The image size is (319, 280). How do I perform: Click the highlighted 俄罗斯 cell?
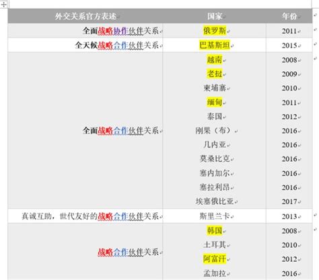tap(215, 31)
